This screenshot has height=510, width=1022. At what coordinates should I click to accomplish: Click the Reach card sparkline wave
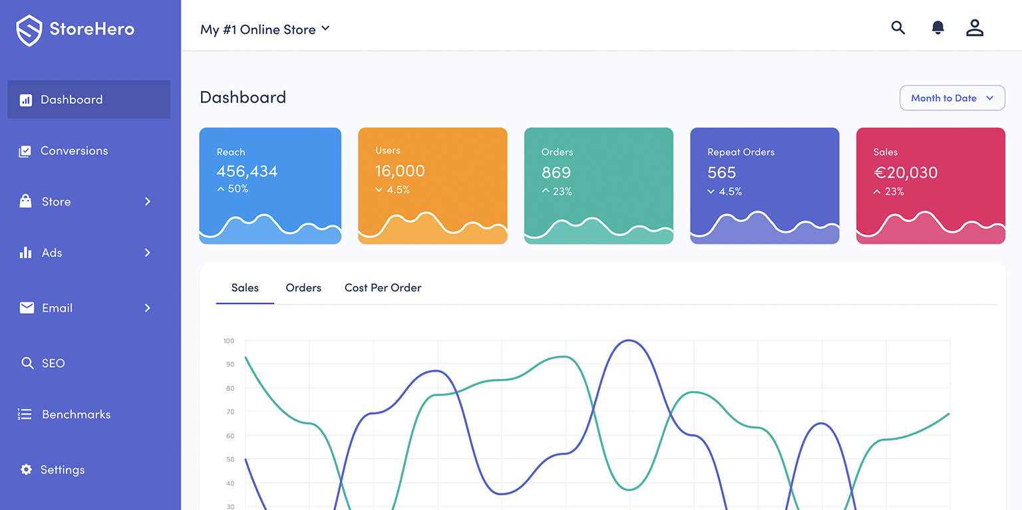tap(270, 227)
